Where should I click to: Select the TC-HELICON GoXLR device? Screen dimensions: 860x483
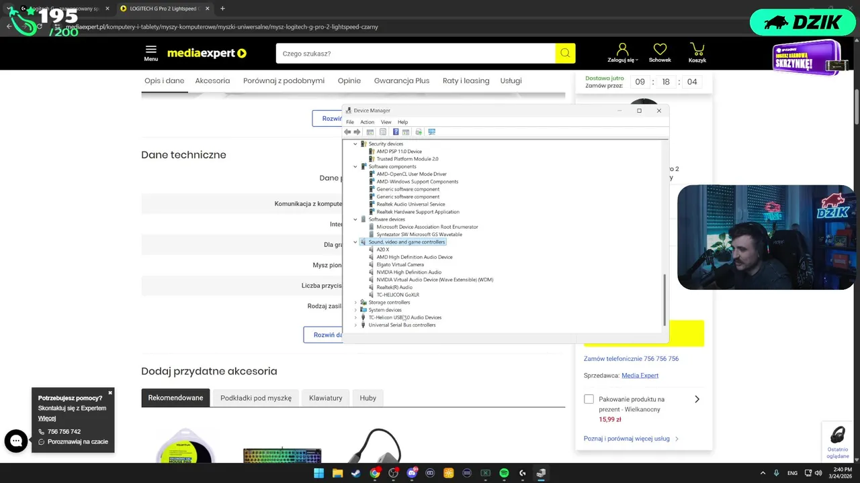coord(398,294)
